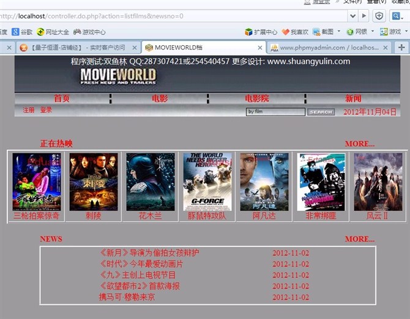Click the 截图 screenshot tool
The image size is (410, 319).
point(322,32)
